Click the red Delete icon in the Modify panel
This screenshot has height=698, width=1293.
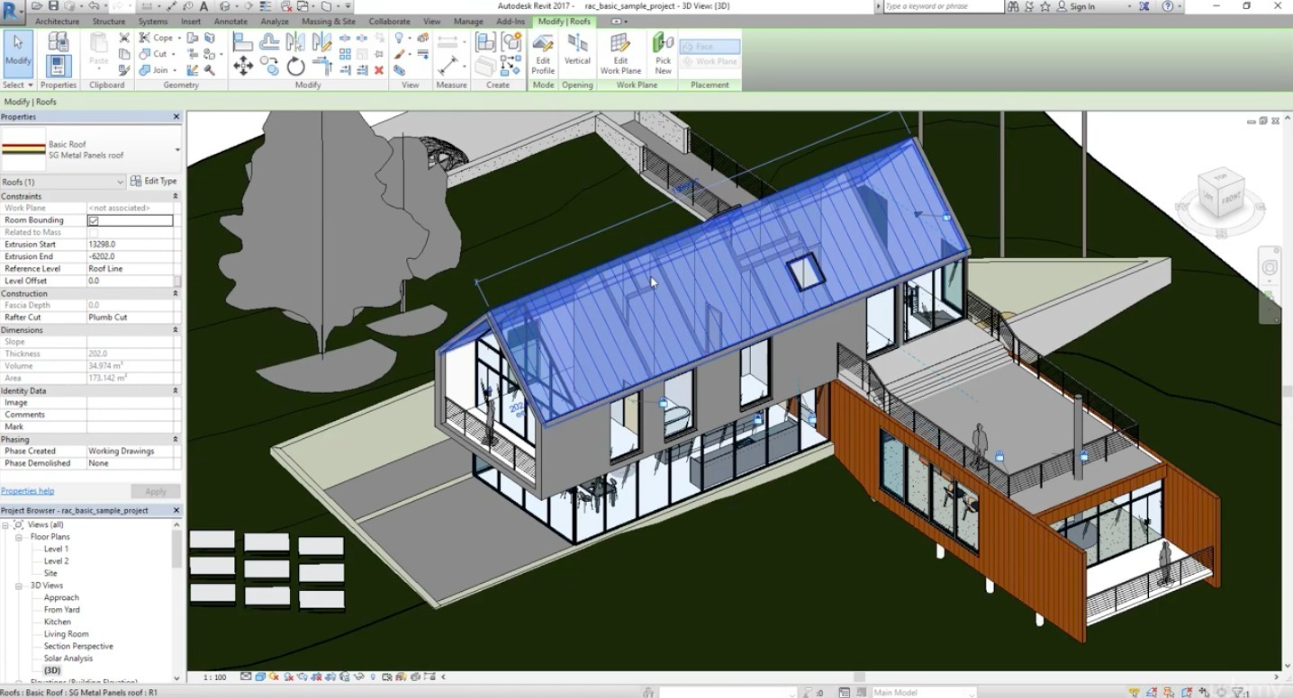(x=379, y=70)
